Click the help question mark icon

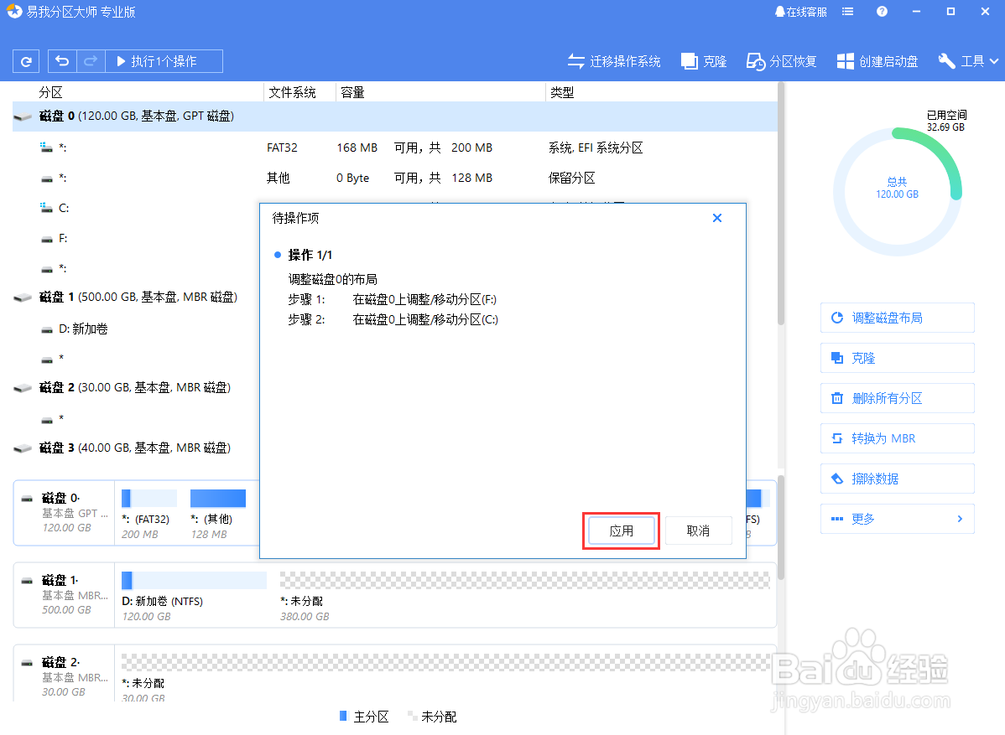pyautogui.click(x=882, y=12)
